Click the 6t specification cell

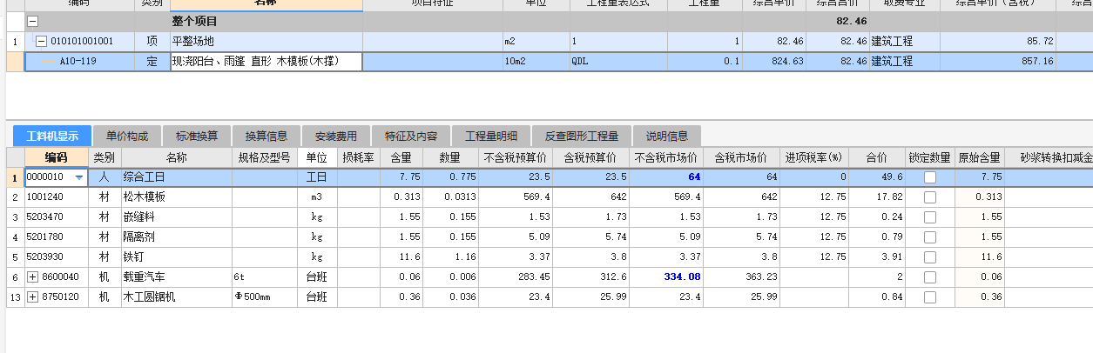[x=264, y=276]
